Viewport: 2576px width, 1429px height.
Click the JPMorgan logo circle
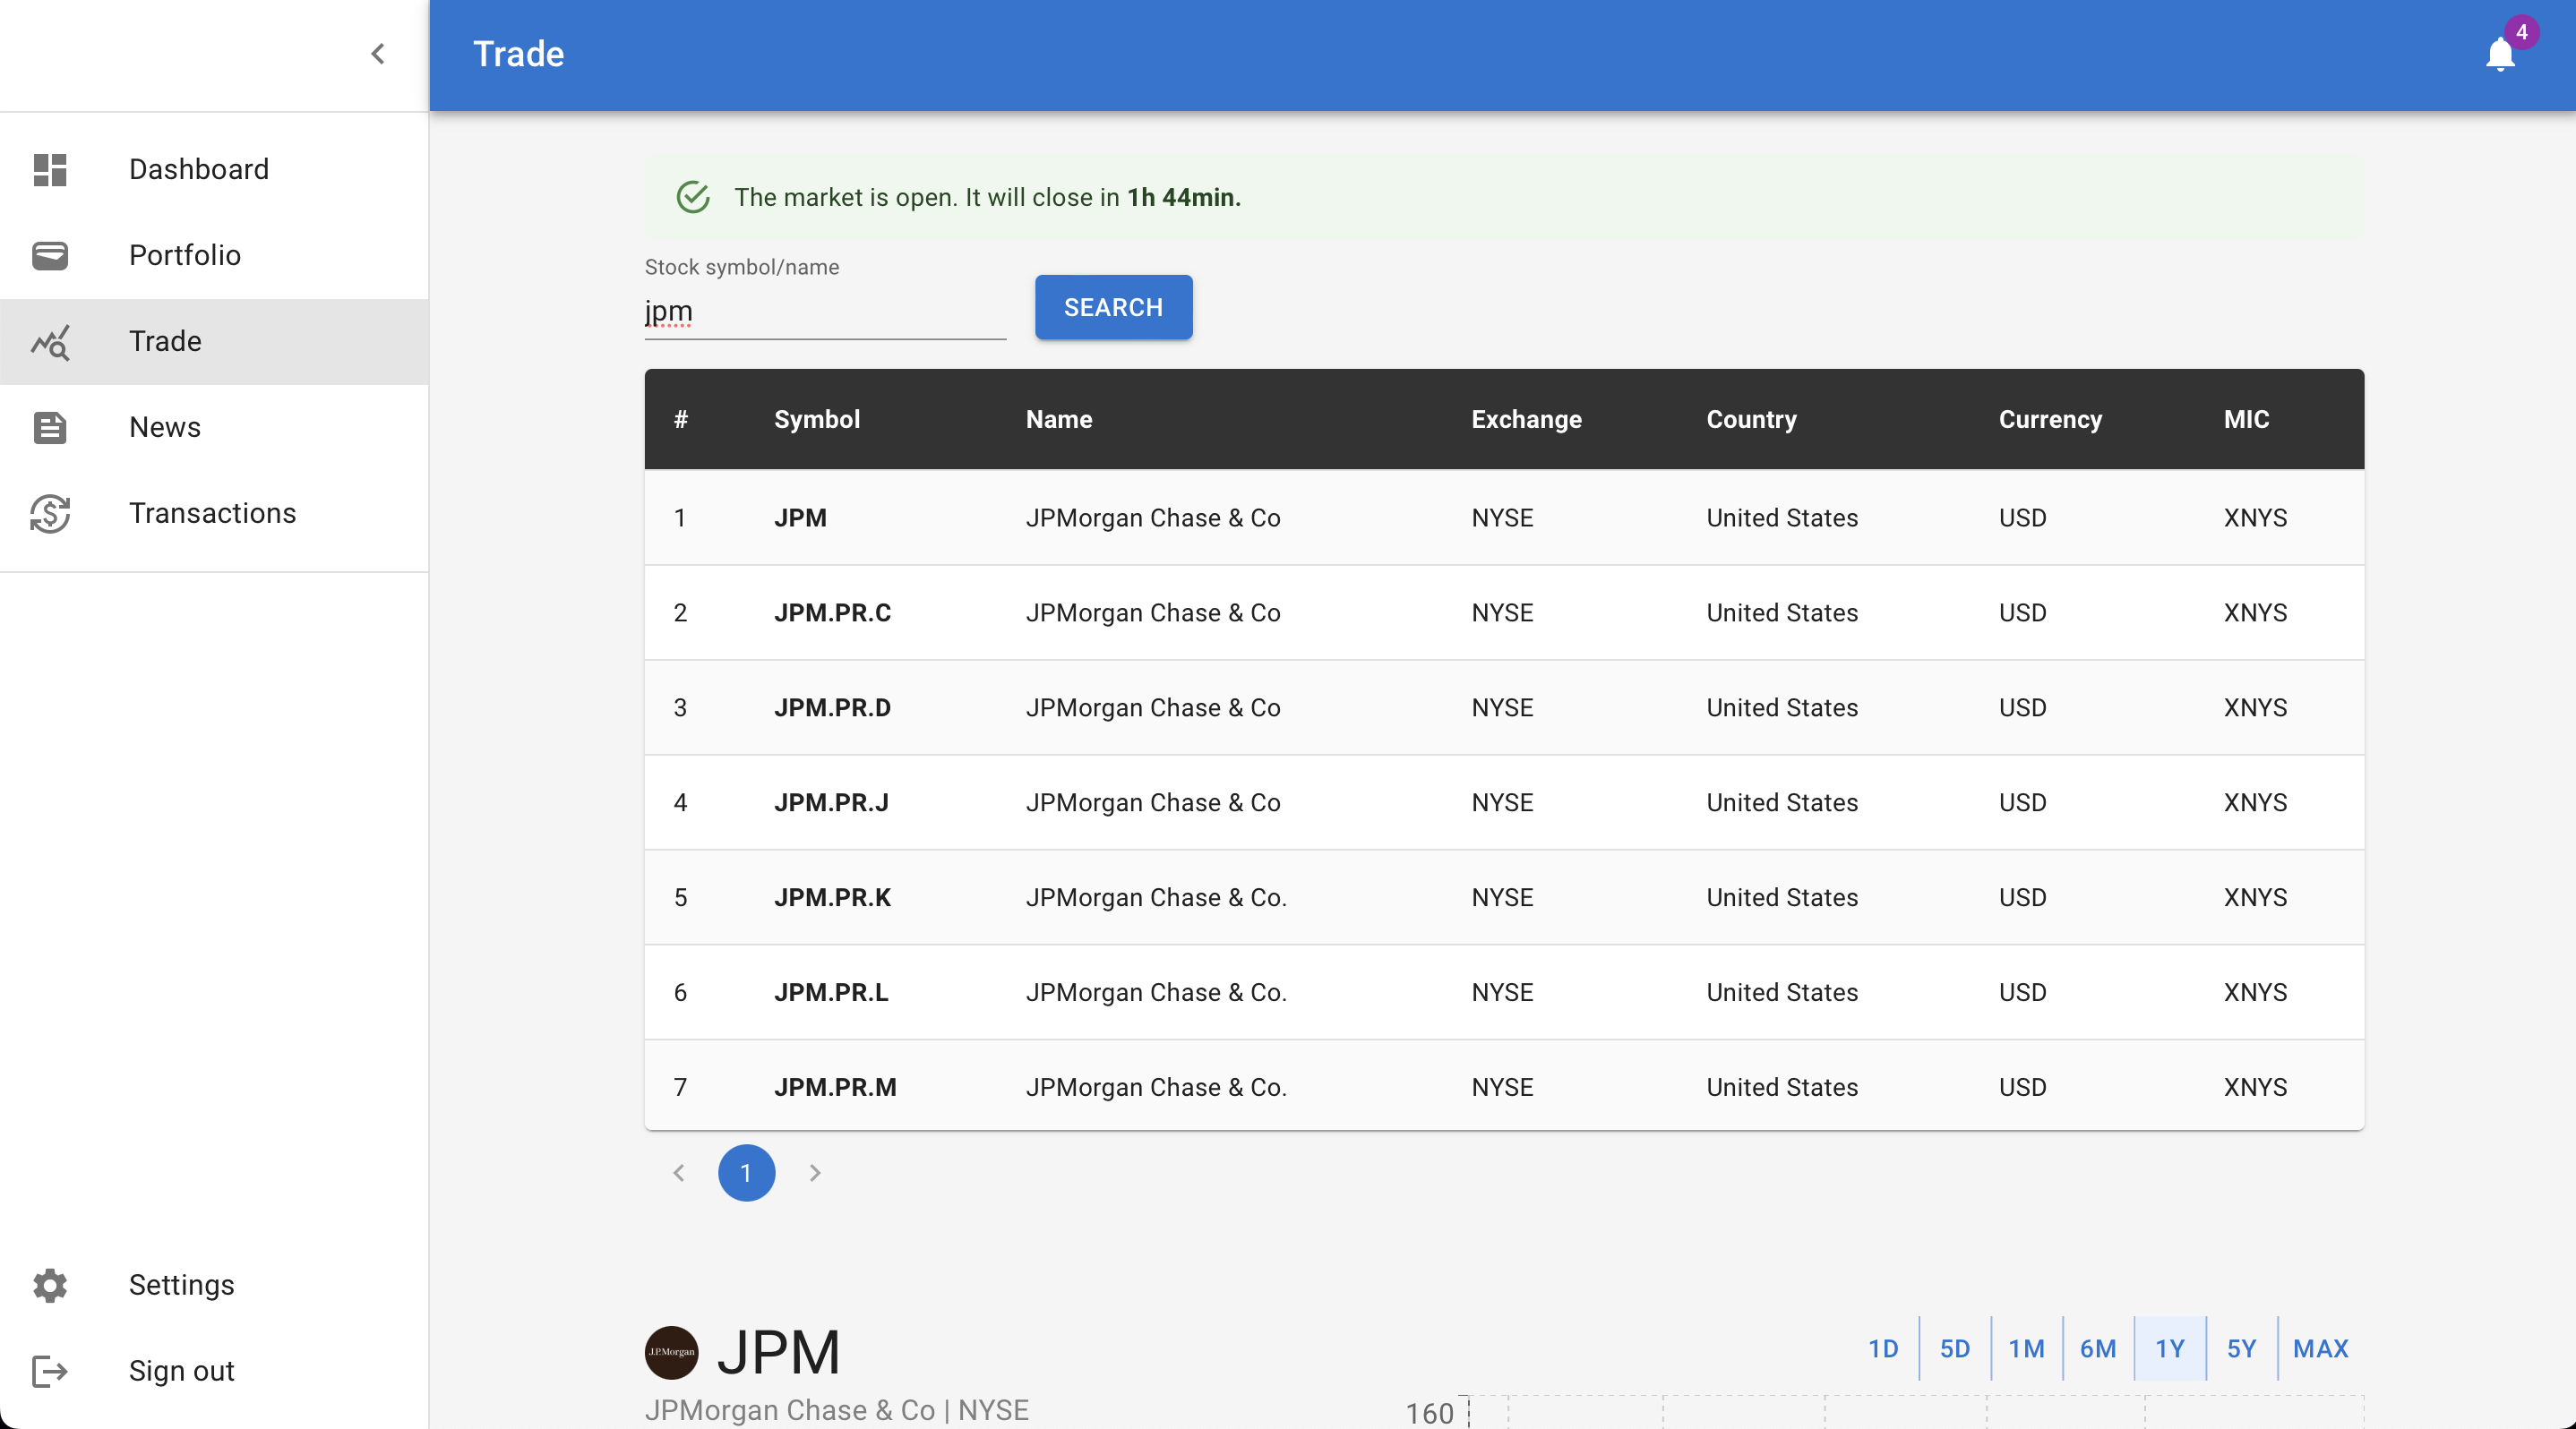(x=671, y=1351)
